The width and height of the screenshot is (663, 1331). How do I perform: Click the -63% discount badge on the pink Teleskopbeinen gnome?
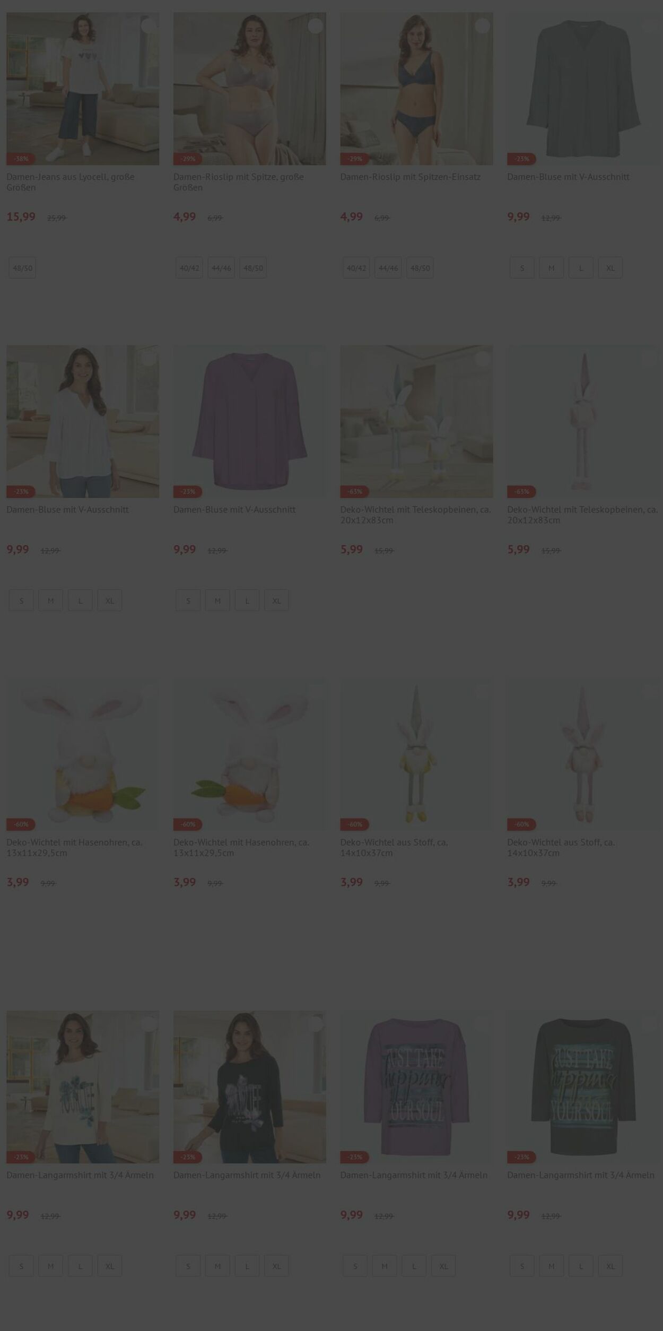[x=521, y=492]
